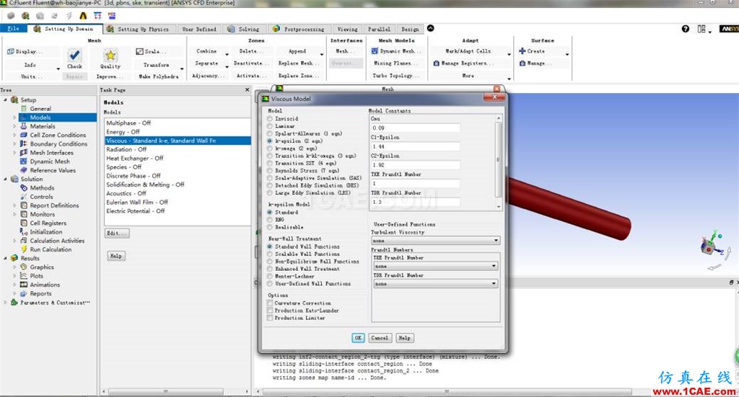Image resolution: width=739 pixels, height=397 pixels.
Task: Select Mesh Interfaces tree item
Action: (x=51, y=153)
